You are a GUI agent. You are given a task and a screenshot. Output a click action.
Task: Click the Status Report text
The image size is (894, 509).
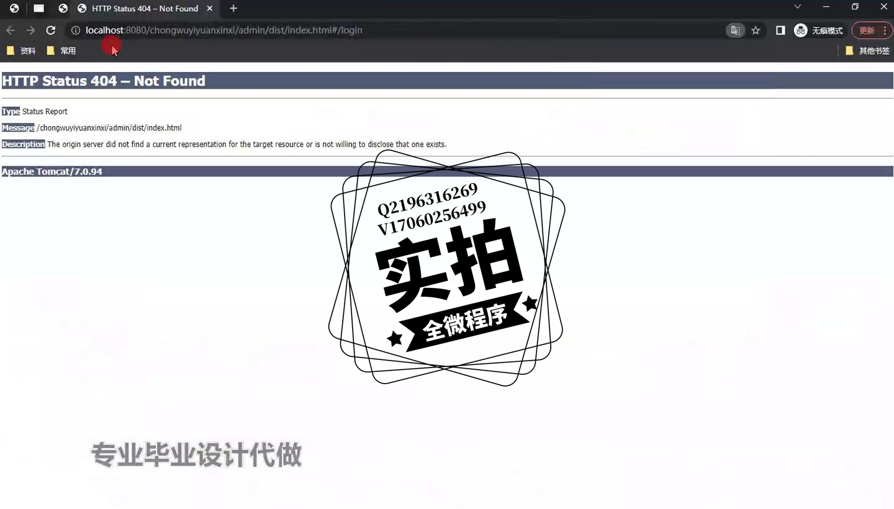tap(45, 112)
